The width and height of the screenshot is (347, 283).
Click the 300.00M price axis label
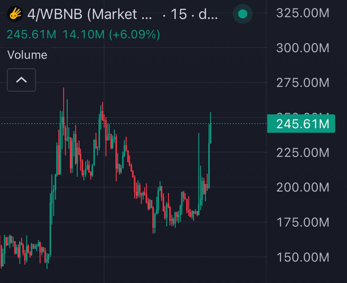(x=303, y=48)
